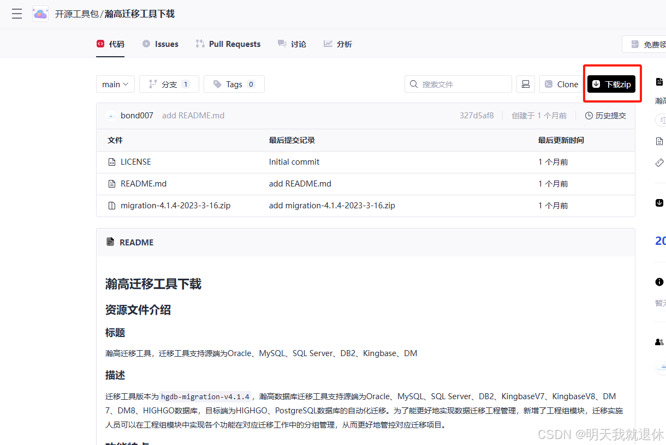Switch to the Pull Requests tab
Screen dimensions: 666x445
pyautogui.click(x=228, y=44)
